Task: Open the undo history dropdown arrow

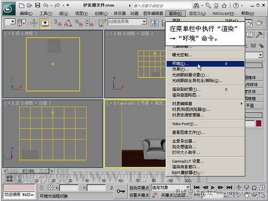Action: (x=51, y=5)
